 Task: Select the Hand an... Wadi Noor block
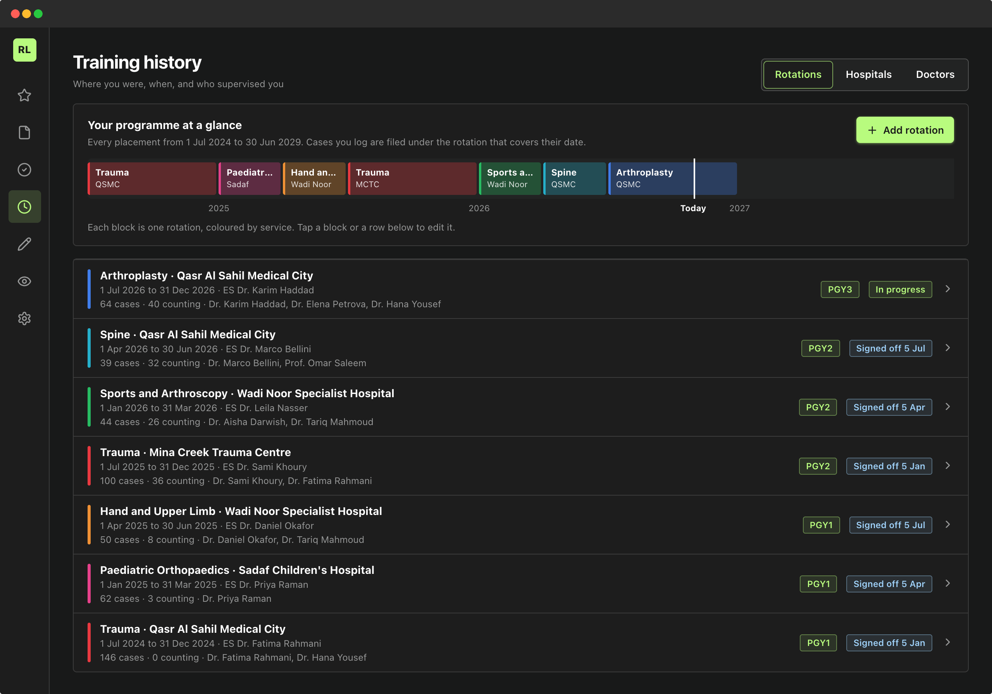tap(314, 179)
